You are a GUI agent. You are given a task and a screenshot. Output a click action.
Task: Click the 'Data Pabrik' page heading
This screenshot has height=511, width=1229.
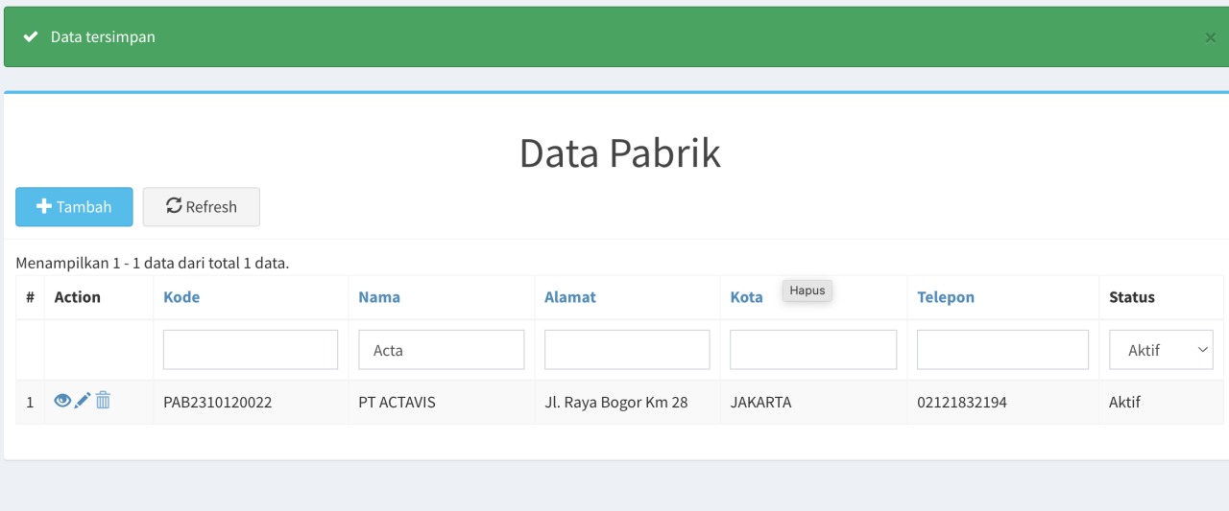pyautogui.click(x=619, y=153)
